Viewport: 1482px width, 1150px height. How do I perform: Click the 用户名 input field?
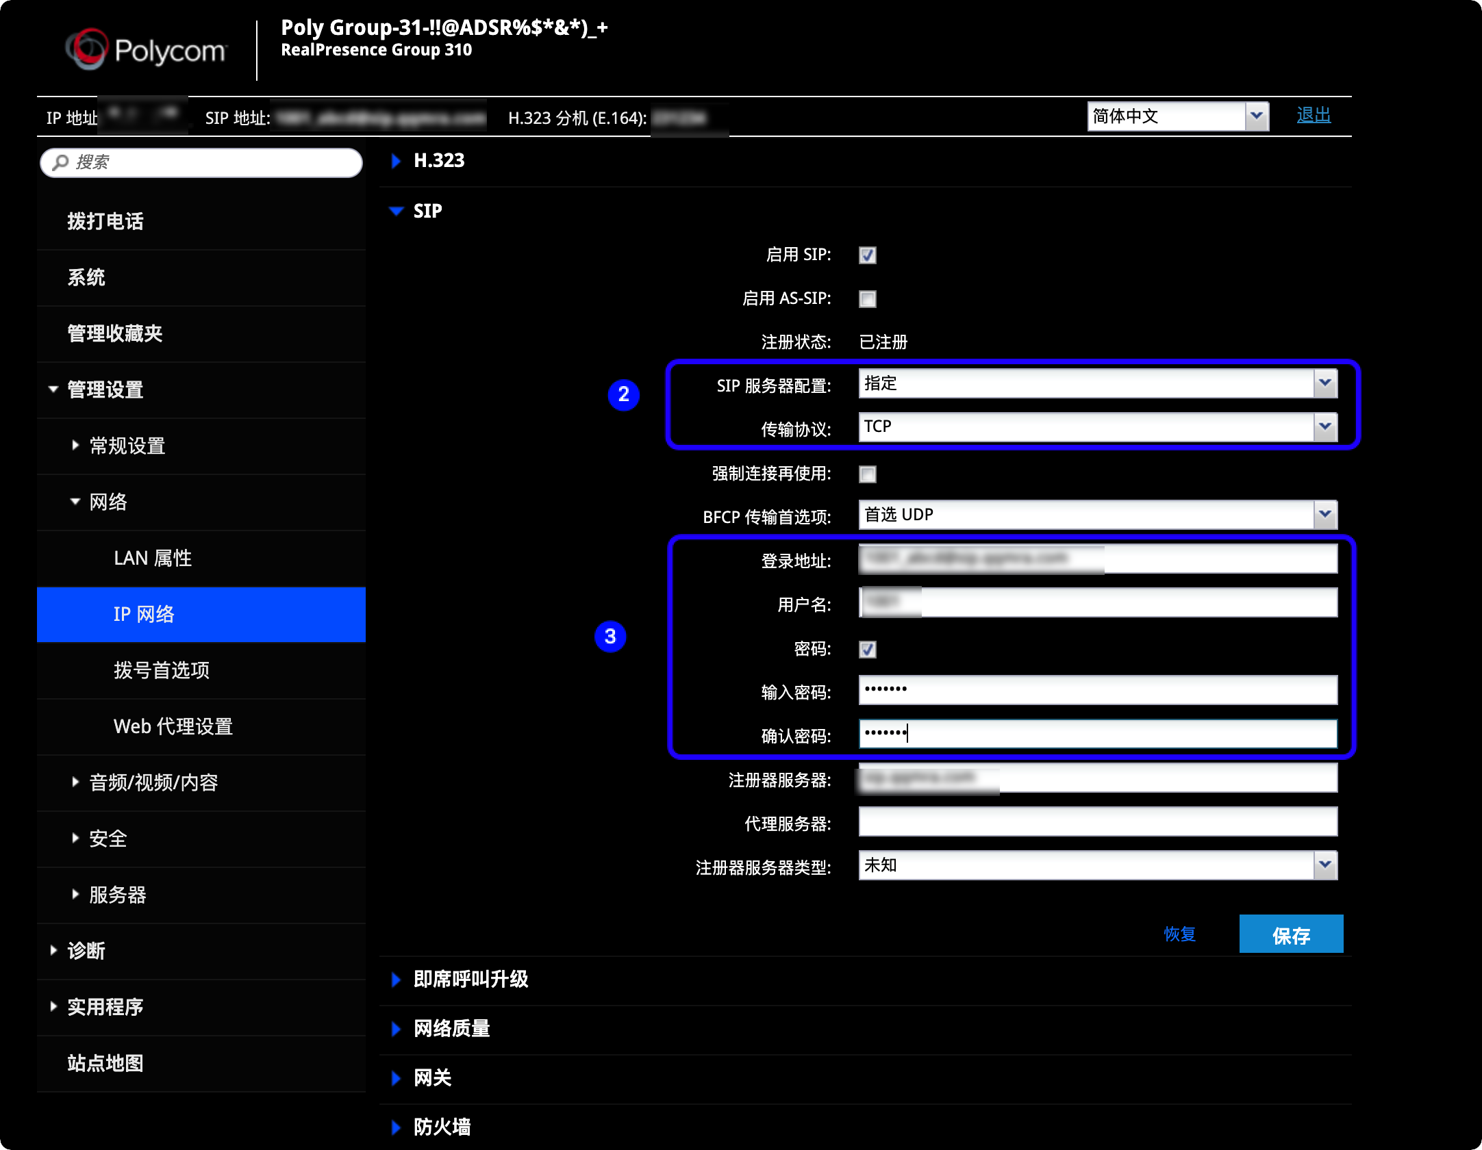pos(1098,602)
